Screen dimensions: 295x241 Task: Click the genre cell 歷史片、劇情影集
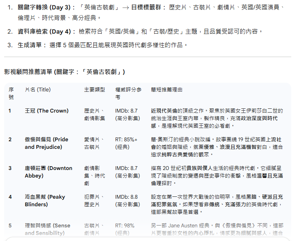click(x=94, y=114)
